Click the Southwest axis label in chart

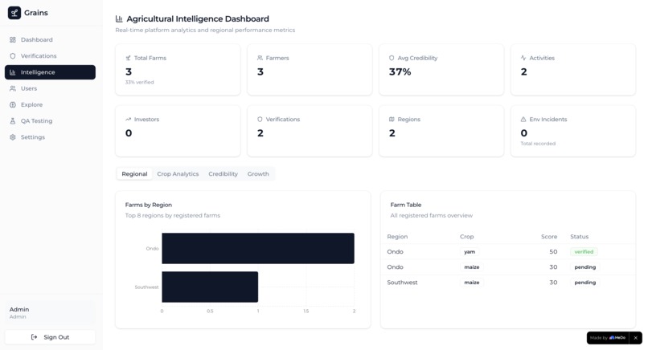click(146, 287)
